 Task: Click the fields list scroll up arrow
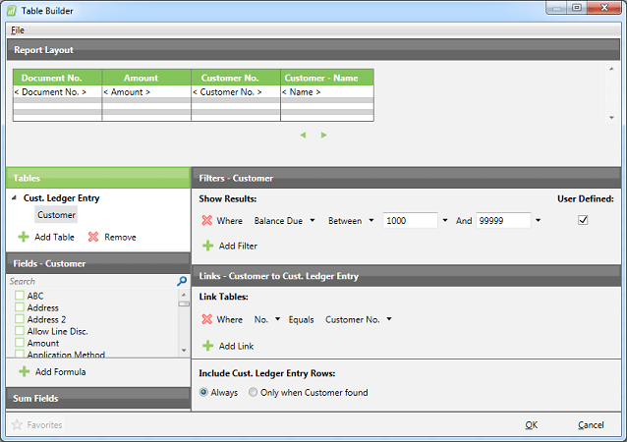tap(184, 295)
